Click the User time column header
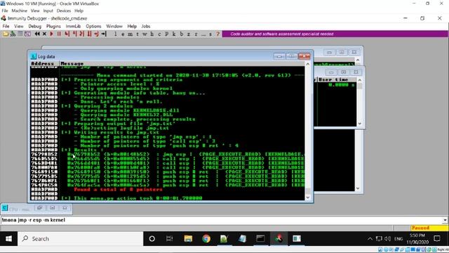Viewport: 449px width, 253px height. 336,79
